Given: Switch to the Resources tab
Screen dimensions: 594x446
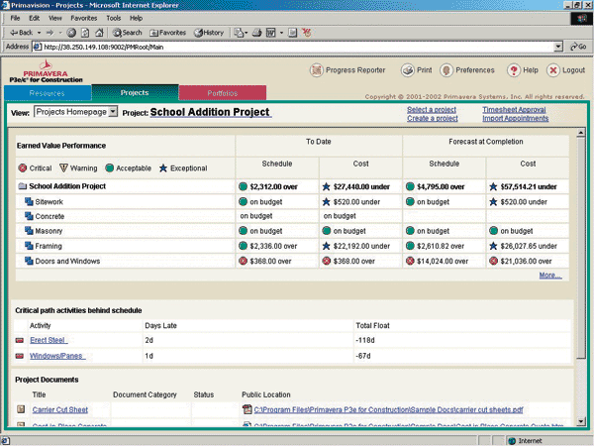Looking at the screenshot, I should 48,93.
